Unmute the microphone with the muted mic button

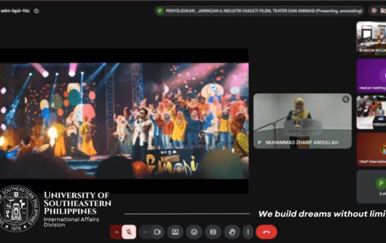point(128,232)
